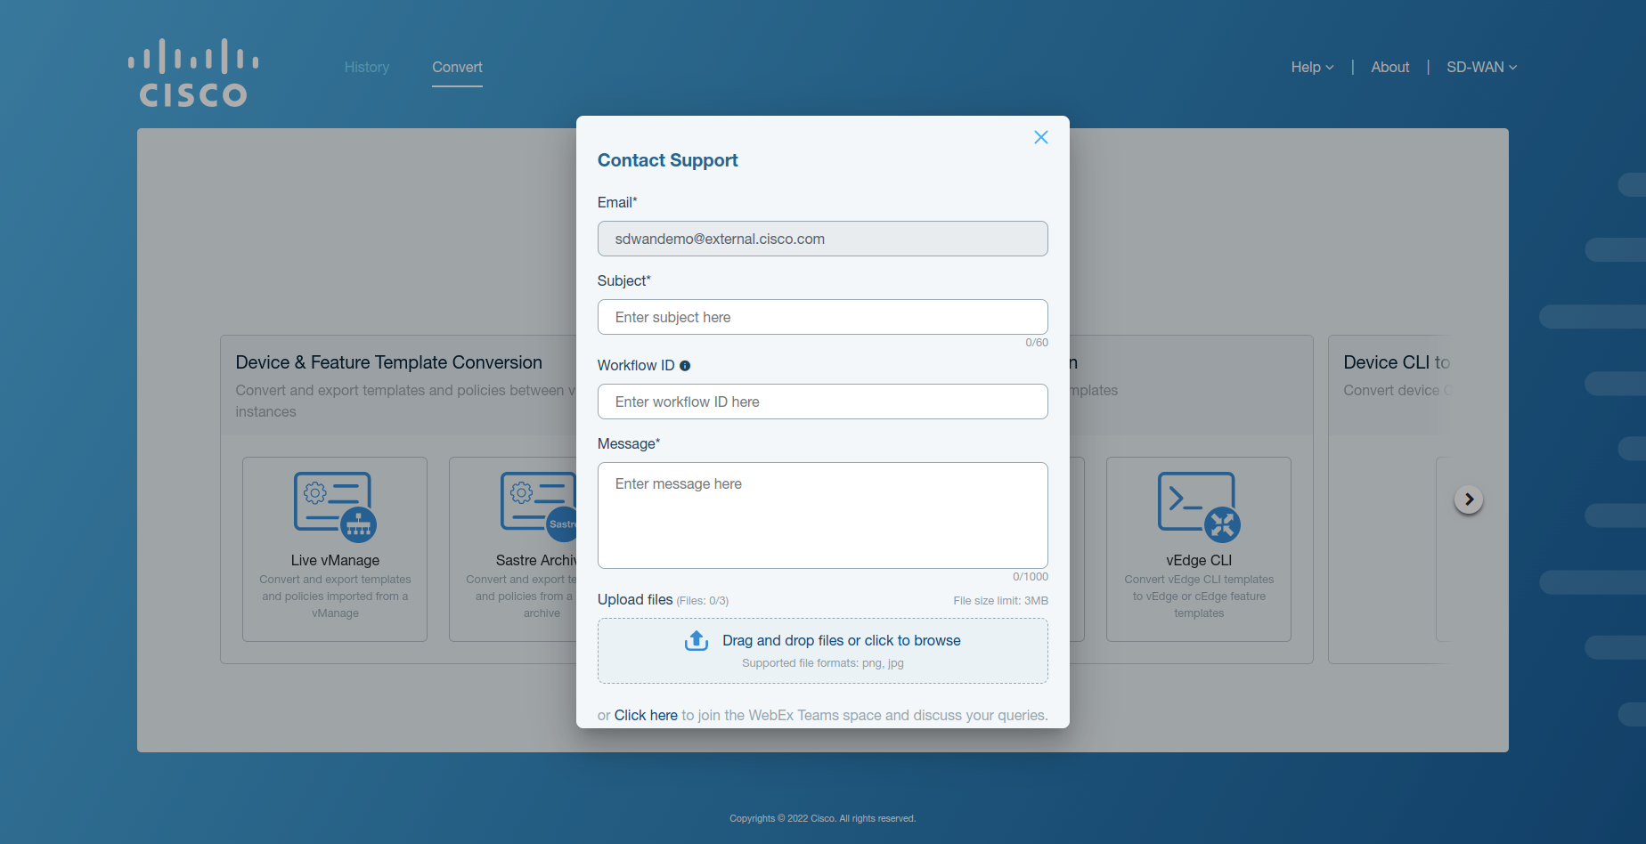Click the Device & Feature Template Conversion heading

click(388, 362)
